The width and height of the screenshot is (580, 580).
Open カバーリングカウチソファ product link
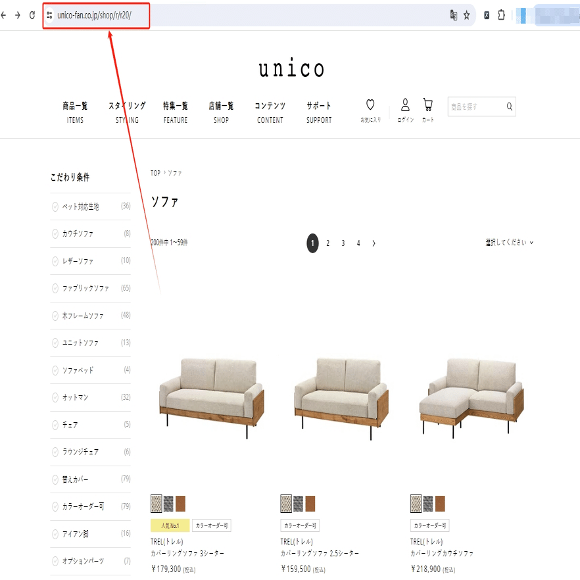pyautogui.click(x=442, y=554)
